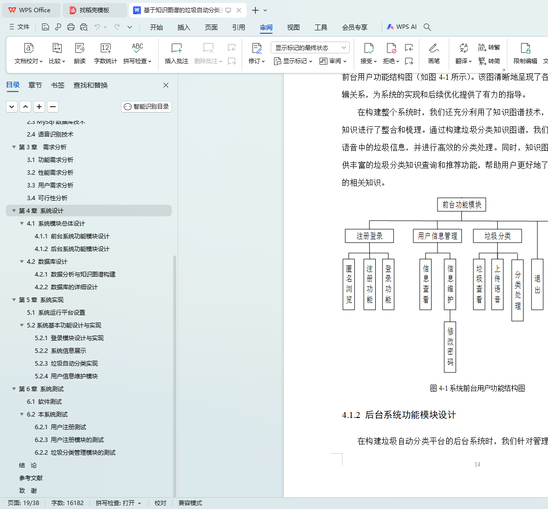The height and width of the screenshot is (509, 548).
Task: Click the 修订 track changes icon
Action: click(x=257, y=48)
